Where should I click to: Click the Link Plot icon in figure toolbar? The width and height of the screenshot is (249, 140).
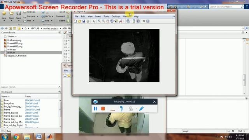(x=128, y=21)
